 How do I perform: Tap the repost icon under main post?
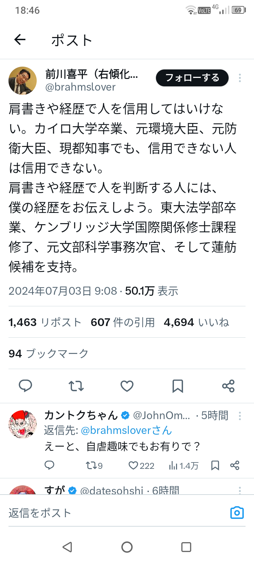pos(76,386)
